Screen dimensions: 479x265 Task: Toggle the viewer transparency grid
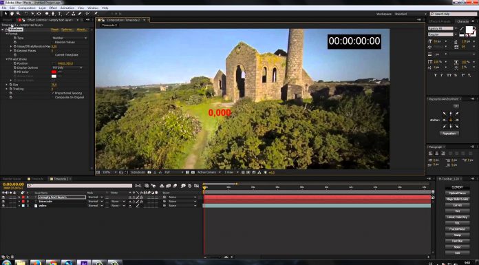pos(193,172)
